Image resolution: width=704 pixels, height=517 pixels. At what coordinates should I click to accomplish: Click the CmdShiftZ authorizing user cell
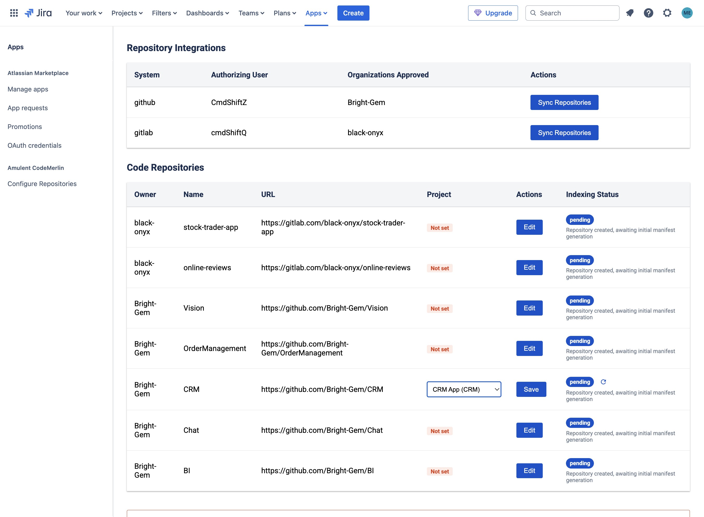(229, 102)
